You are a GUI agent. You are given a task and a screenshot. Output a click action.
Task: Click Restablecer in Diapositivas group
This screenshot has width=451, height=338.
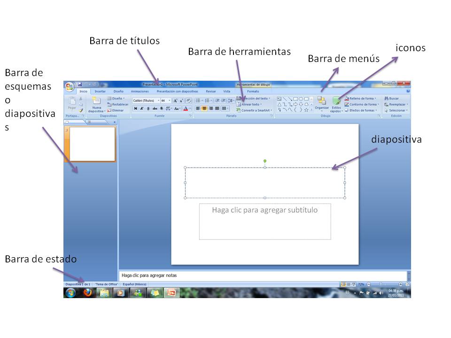(x=117, y=103)
